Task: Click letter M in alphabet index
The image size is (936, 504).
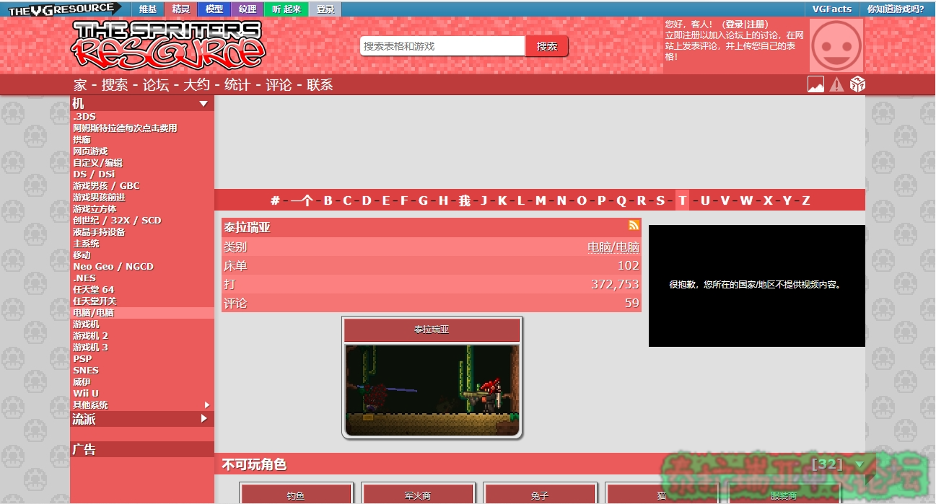Action: click(x=541, y=200)
